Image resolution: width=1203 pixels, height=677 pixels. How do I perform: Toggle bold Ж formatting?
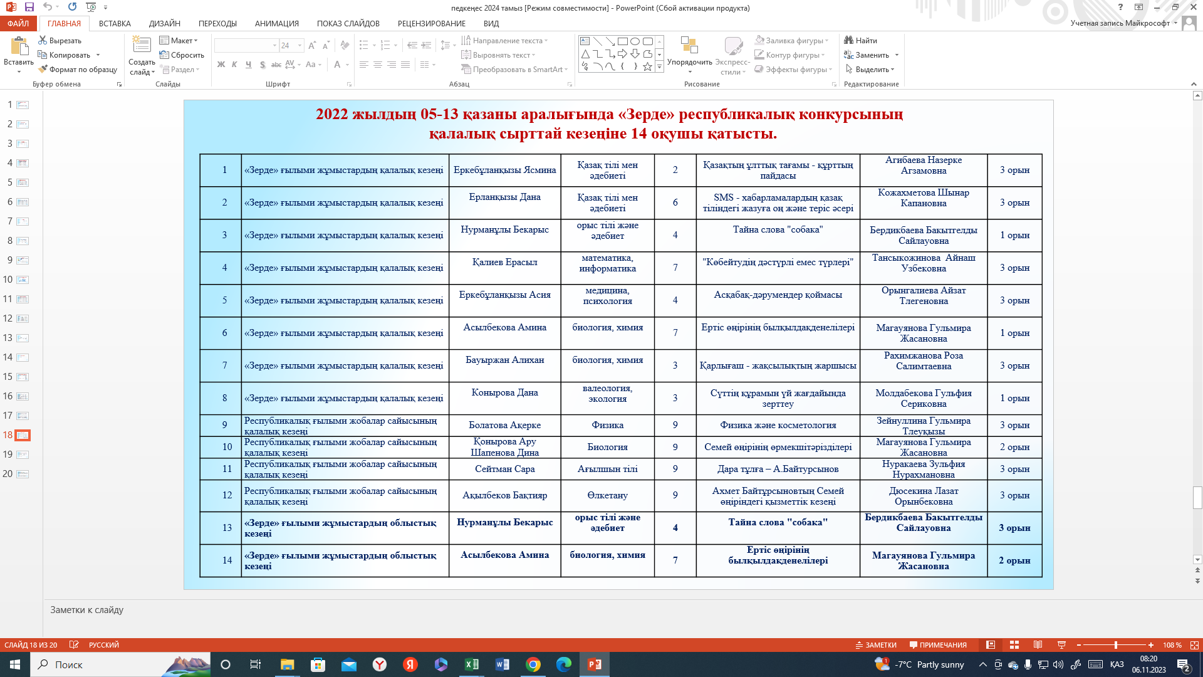pos(221,65)
